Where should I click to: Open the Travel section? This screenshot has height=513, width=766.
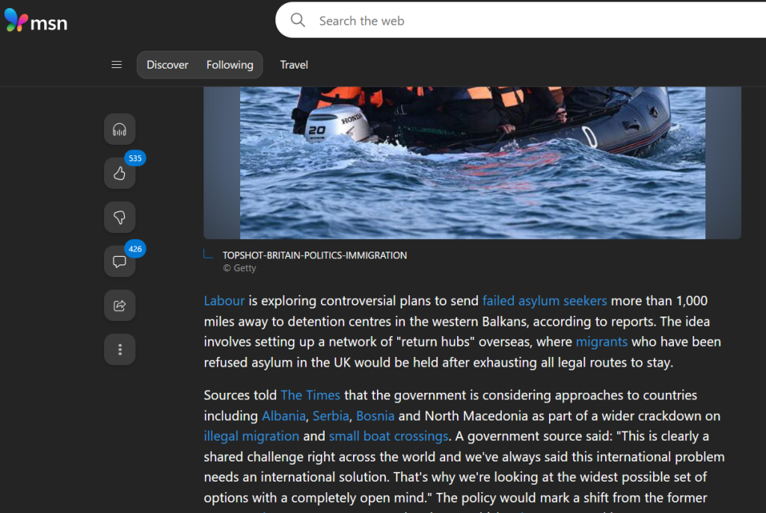(294, 65)
